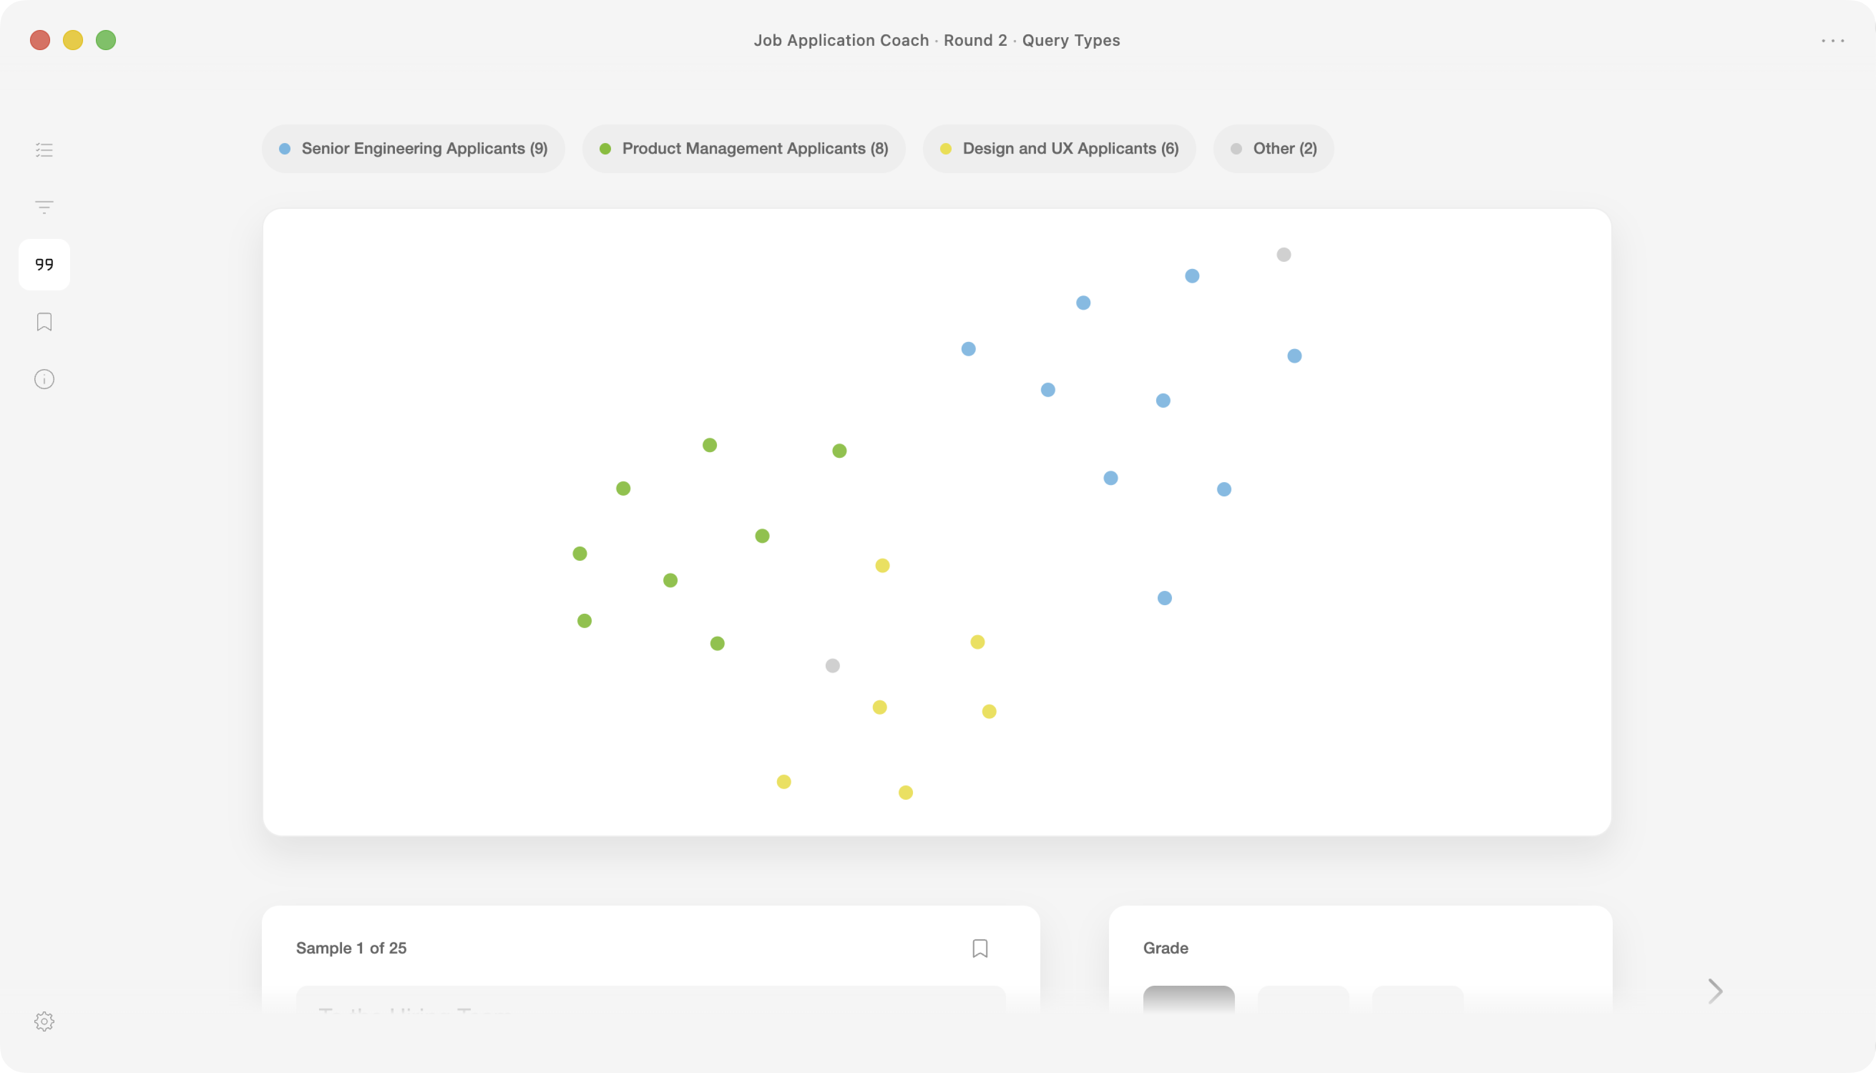The height and width of the screenshot is (1073, 1876).
Task: Open settings gear in sidebar
Action: 44,1021
